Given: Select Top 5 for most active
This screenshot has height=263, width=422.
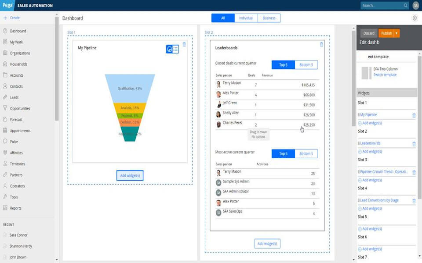Looking at the screenshot, I should click(x=283, y=153).
